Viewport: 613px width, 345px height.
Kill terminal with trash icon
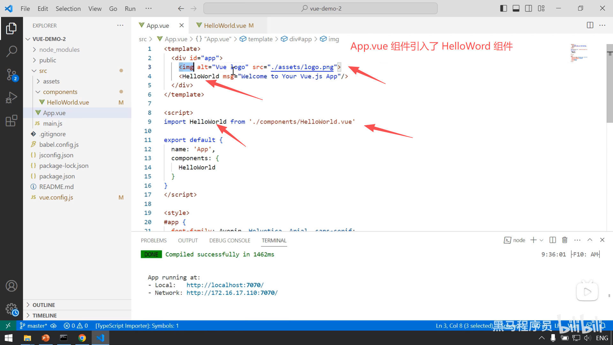[x=564, y=240]
